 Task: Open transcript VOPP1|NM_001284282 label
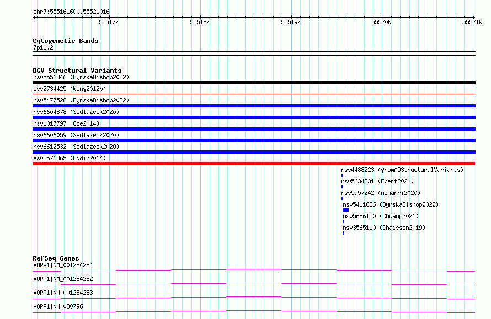tap(63, 279)
